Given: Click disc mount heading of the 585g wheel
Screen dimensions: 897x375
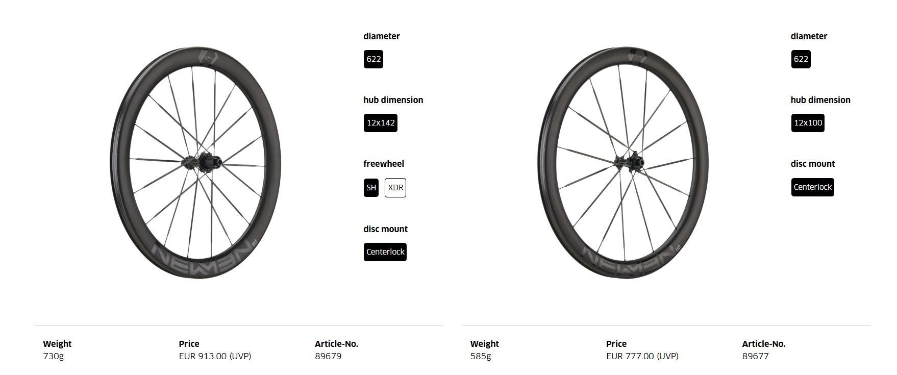Looking at the screenshot, I should tap(813, 164).
